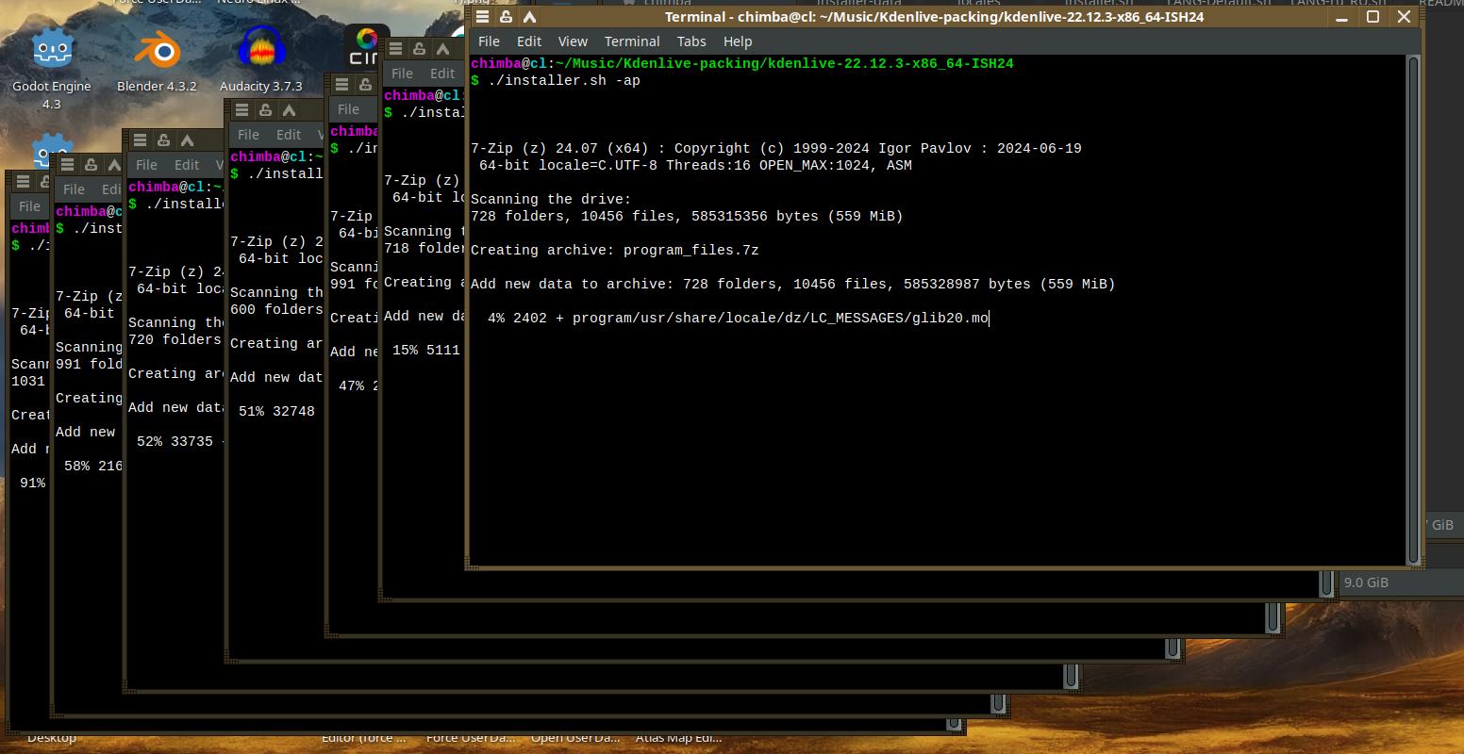
Task: Click the stick/pin icon of the 51% terminal
Action: (265, 110)
